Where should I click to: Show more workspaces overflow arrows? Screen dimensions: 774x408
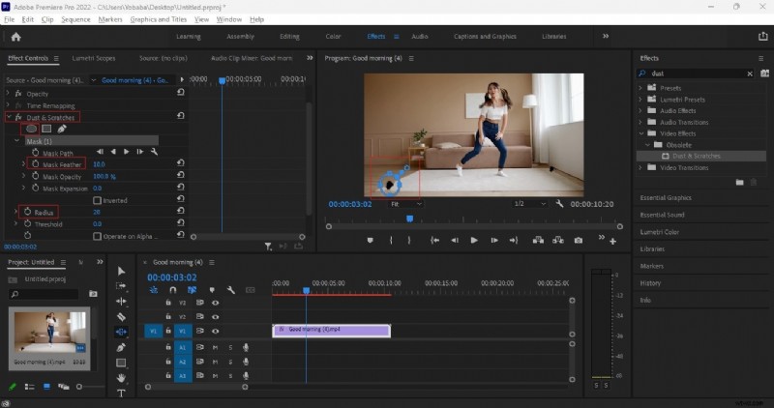pos(606,36)
